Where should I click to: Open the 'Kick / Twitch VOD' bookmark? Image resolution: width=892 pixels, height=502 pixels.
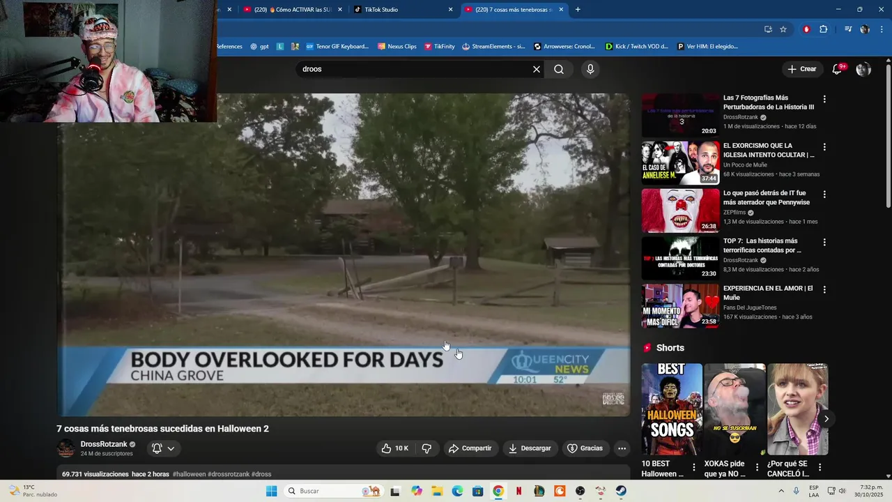[636, 47]
